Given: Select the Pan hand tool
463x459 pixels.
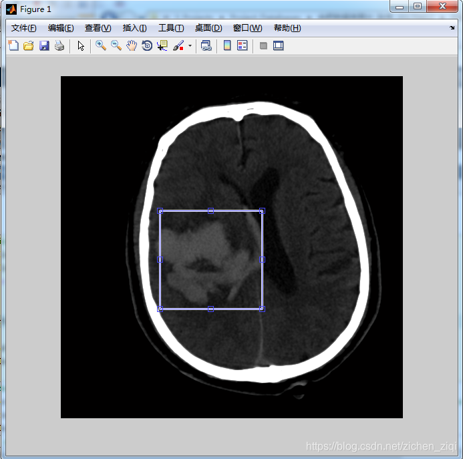Looking at the screenshot, I should click(132, 46).
